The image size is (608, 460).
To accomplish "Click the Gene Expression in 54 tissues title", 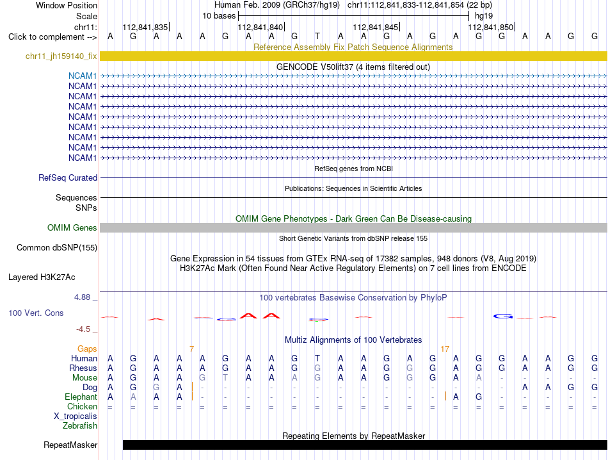I will pos(353,259).
